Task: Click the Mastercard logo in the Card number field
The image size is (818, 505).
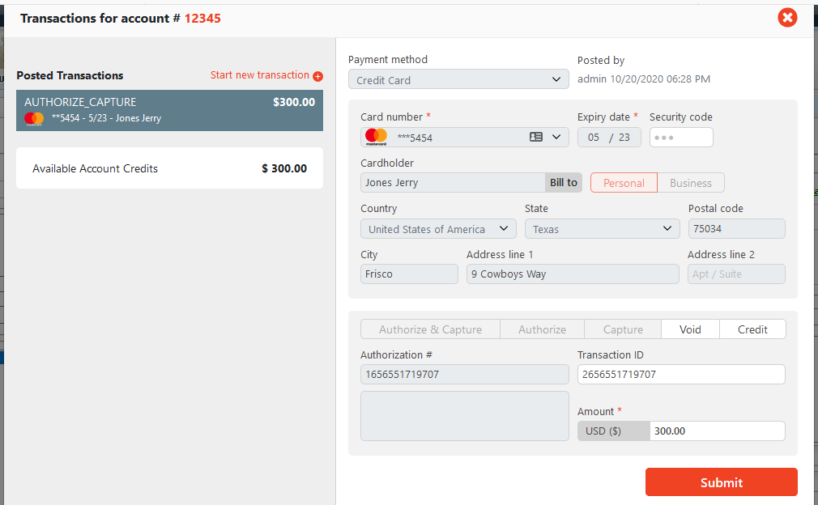Action: [376, 137]
